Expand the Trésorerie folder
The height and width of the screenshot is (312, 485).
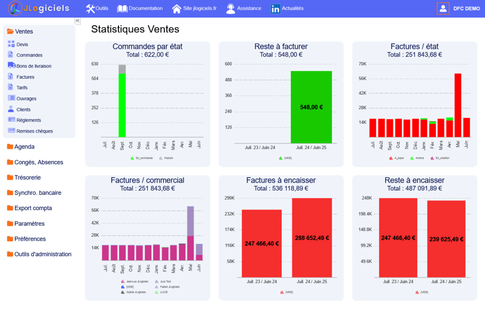[27, 177]
